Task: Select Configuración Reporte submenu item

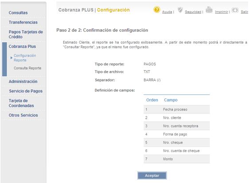Action: (25, 58)
